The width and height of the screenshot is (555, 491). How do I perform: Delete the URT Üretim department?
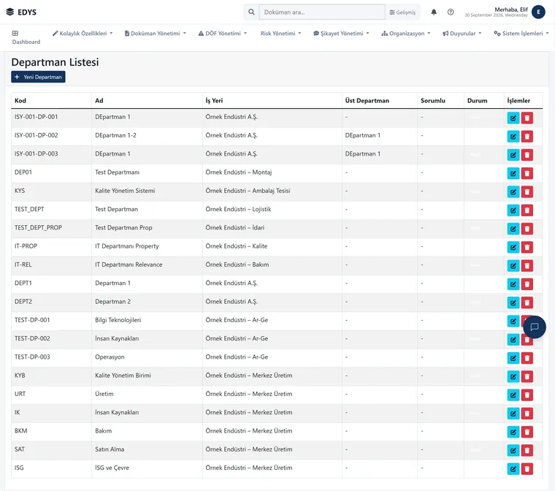click(x=527, y=395)
